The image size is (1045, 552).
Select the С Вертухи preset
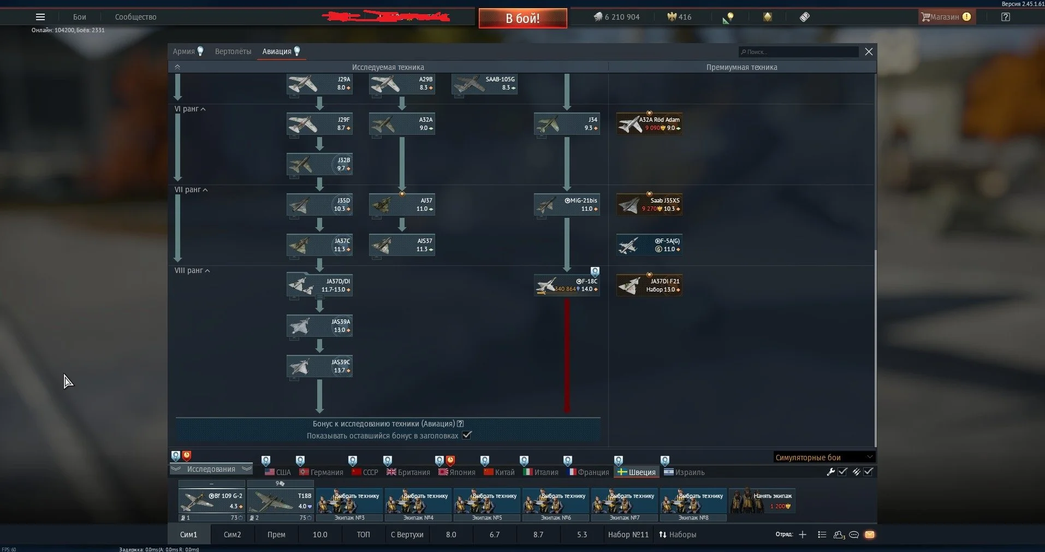click(407, 535)
